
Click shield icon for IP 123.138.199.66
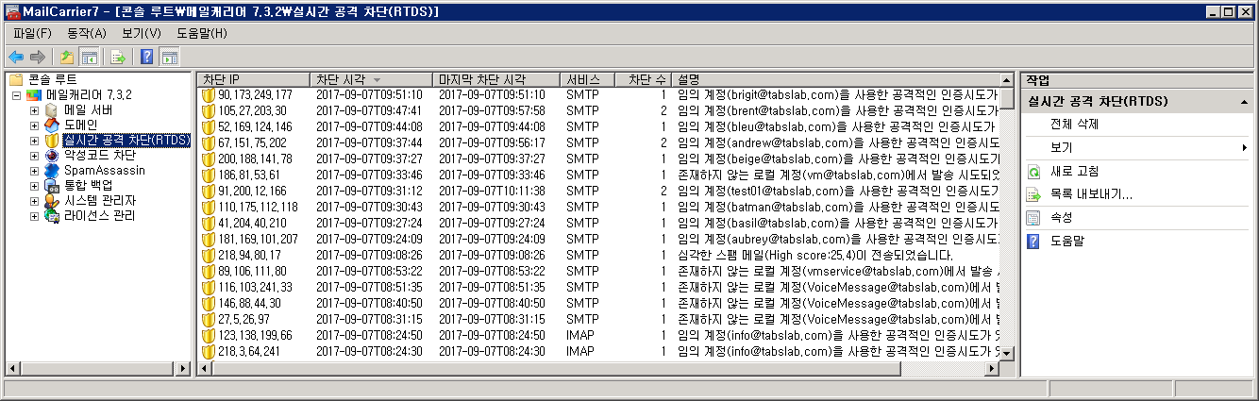point(209,335)
